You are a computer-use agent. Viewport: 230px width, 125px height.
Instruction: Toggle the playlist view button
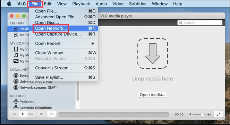tap(51, 114)
